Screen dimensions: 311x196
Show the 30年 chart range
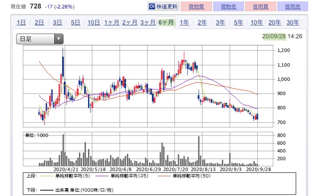coord(293,22)
